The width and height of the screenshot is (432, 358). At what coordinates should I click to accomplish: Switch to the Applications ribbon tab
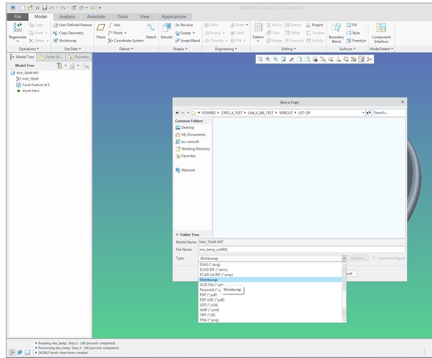[174, 16]
